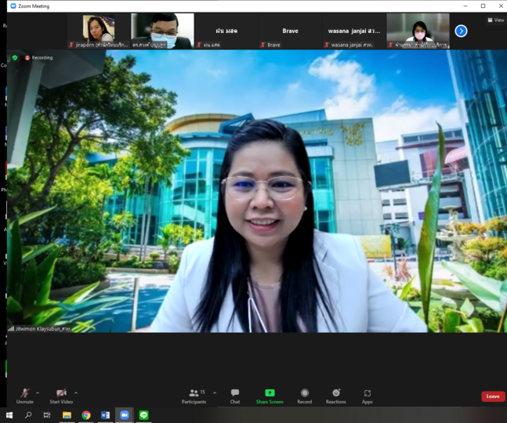Open LINE app from the taskbar

point(143,415)
